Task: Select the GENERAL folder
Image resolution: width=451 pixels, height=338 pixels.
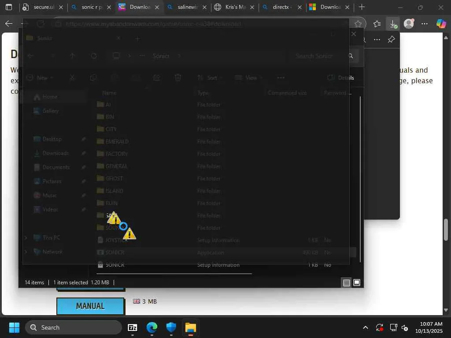Action: click(x=116, y=166)
